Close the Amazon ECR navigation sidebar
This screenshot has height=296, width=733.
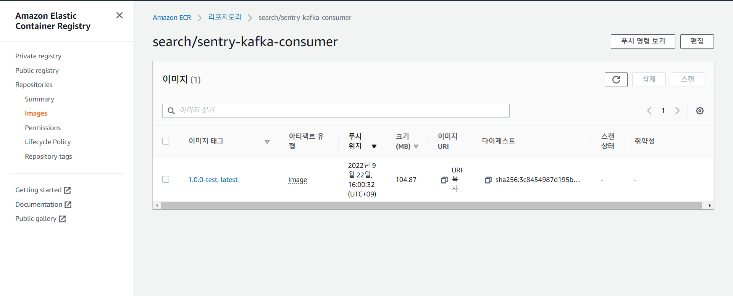point(119,15)
